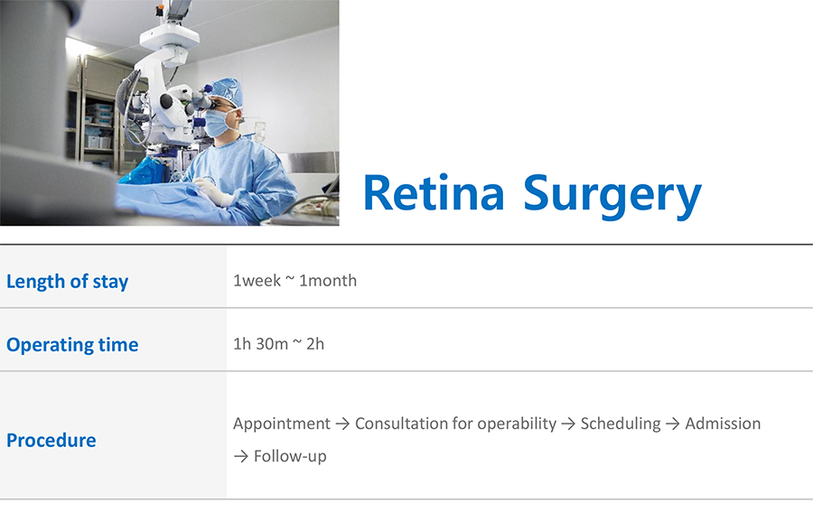The height and width of the screenshot is (513, 813).
Task: Click the word Retina in title
Action: click(434, 192)
